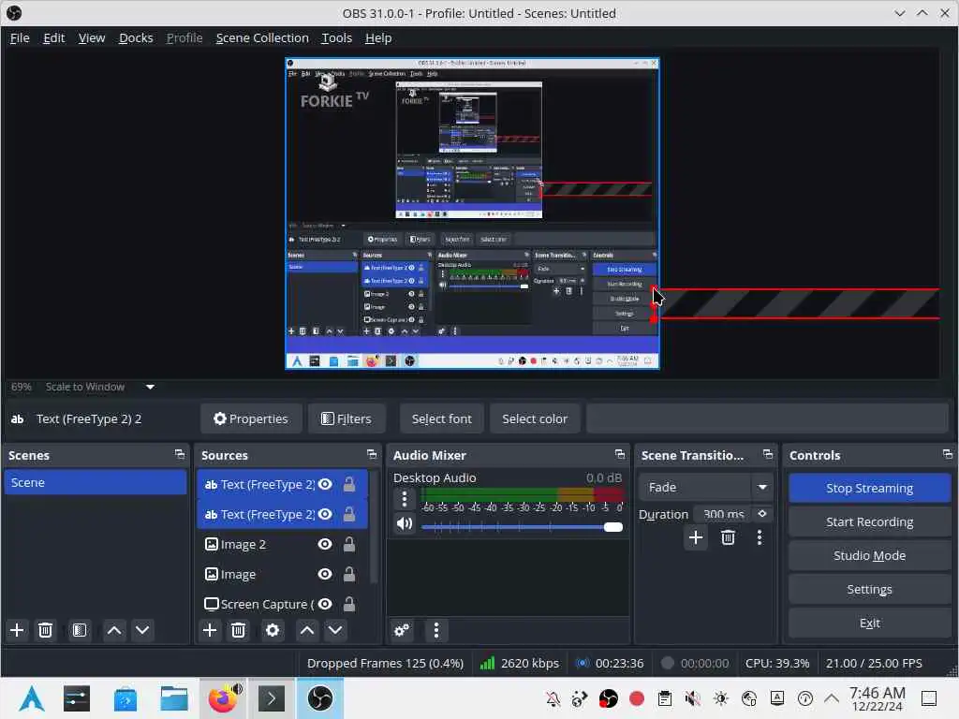Viewport: 959px width, 719px height.
Task: Open Audio Mixer menu dots at bottom
Action: coord(436,630)
